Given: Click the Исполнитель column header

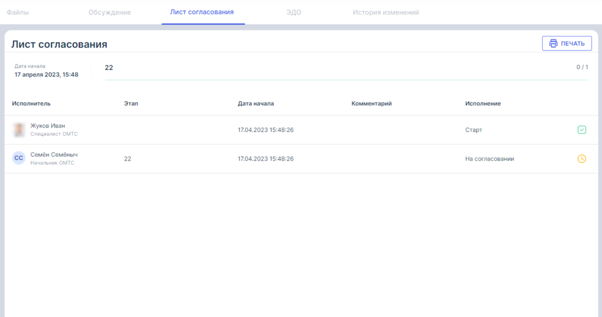Looking at the screenshot, I should [x=31, y=104].
